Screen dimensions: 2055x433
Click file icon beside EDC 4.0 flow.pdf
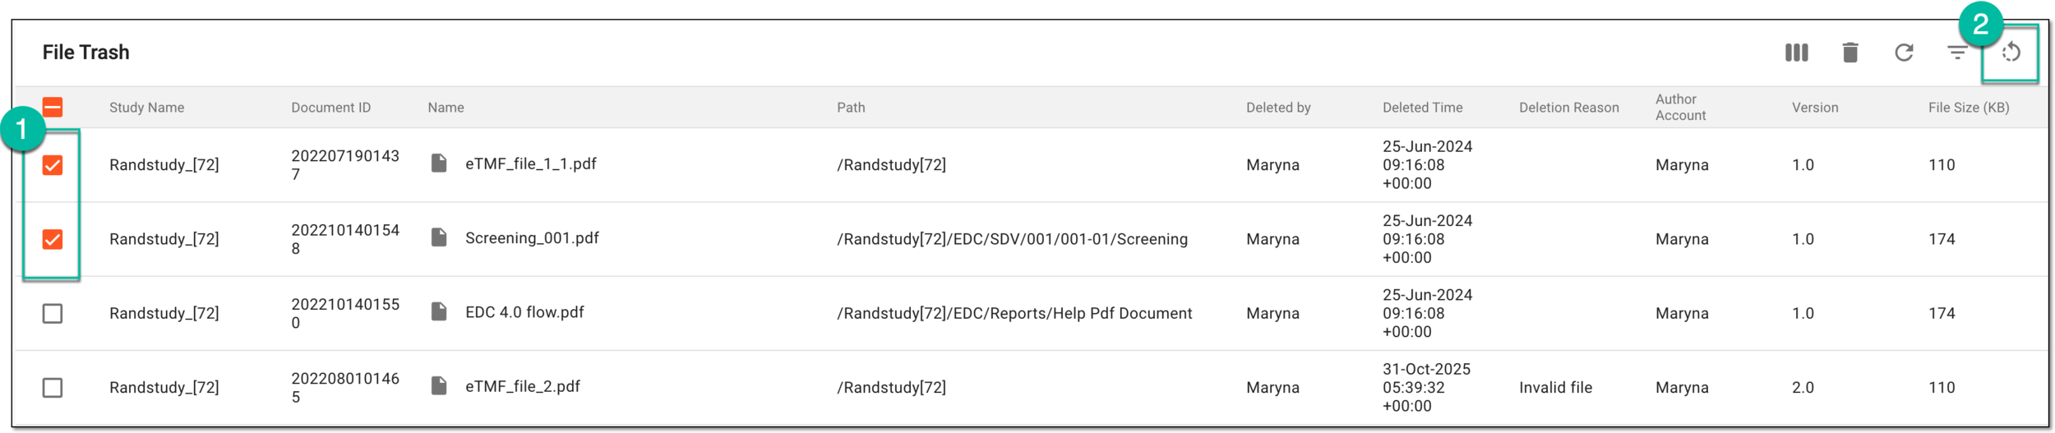(x=439, y=311)
